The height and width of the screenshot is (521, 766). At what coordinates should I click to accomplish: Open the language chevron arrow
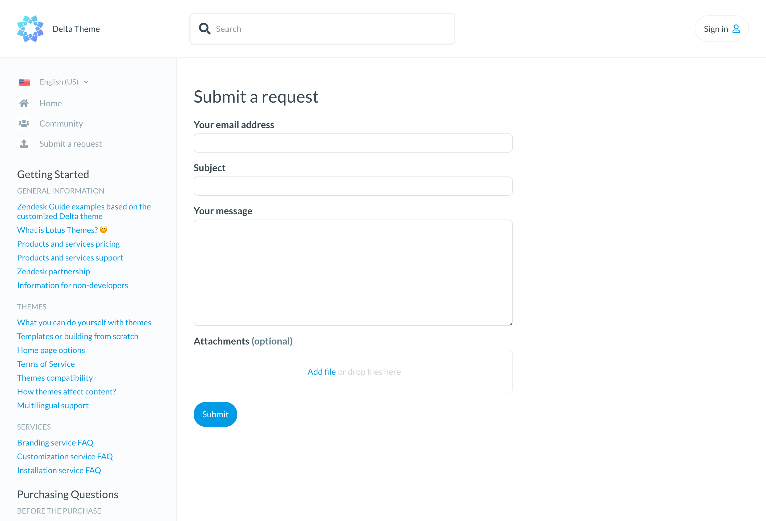click(x=86, y=82)
